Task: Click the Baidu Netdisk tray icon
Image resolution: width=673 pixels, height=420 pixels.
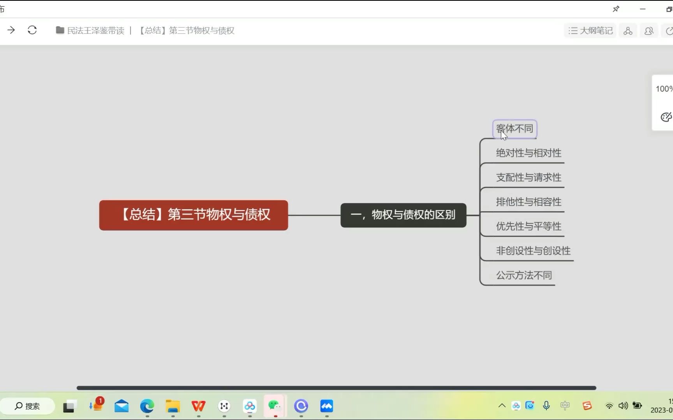Action: [x=516, y=406]
